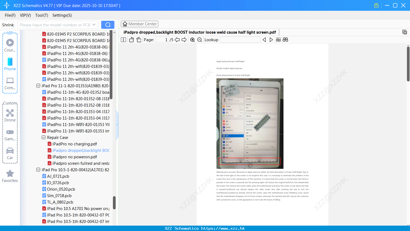Open iPadPro 11-1th-4G-820-01352 board file

(76, 92)
